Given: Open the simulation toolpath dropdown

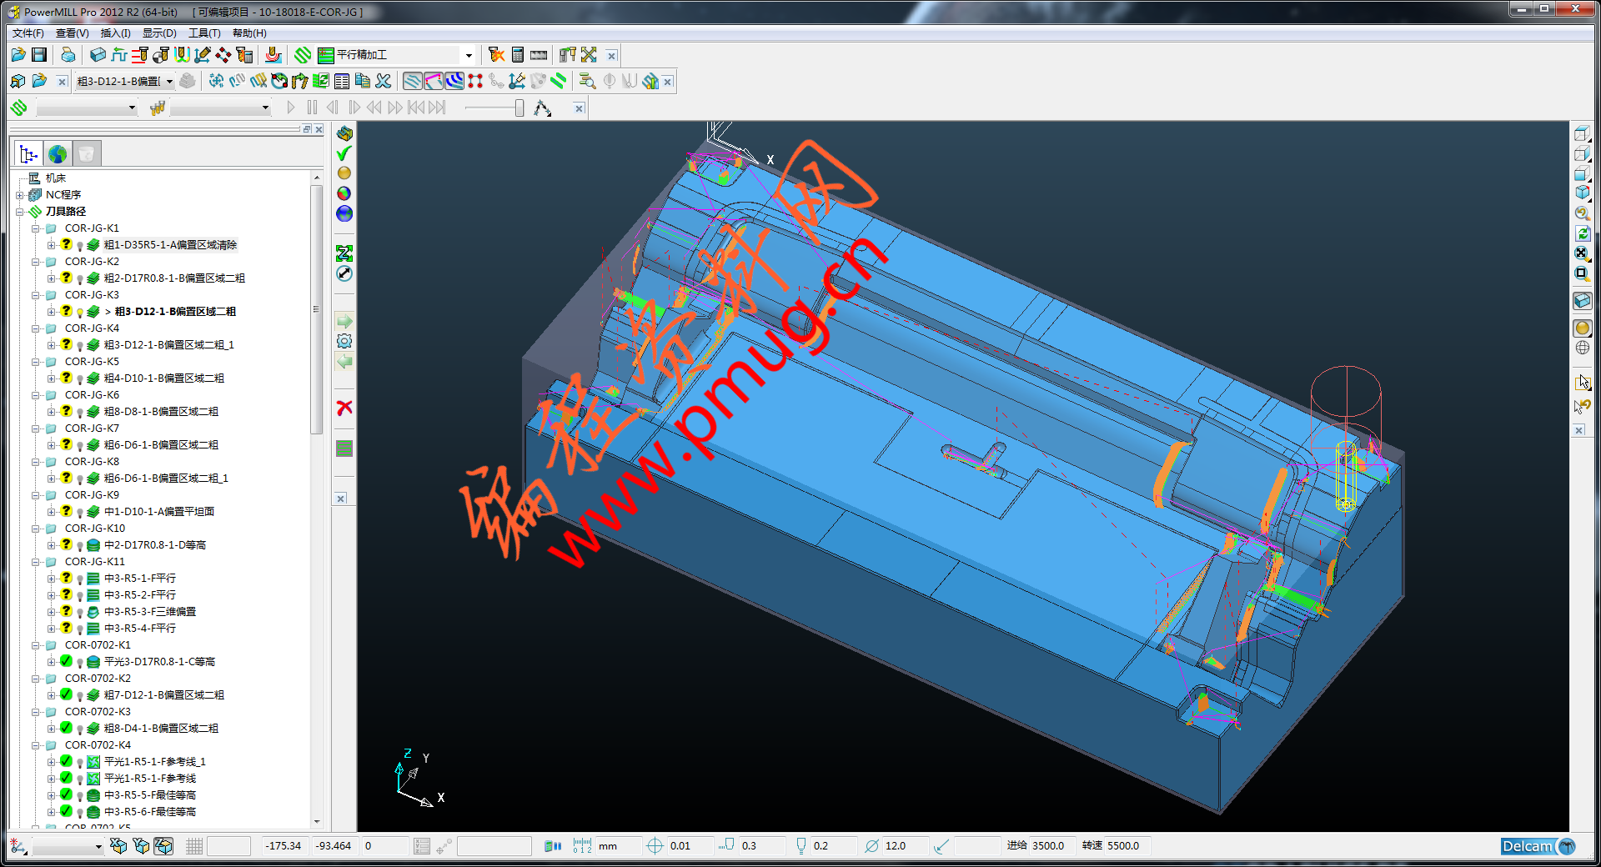Looking at the screenshot, I should click(x=132, y=108).
